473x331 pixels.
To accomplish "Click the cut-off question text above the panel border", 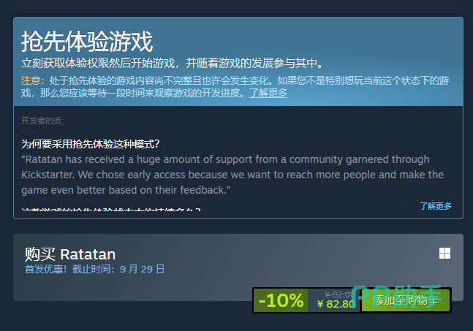I will point(110,209).
